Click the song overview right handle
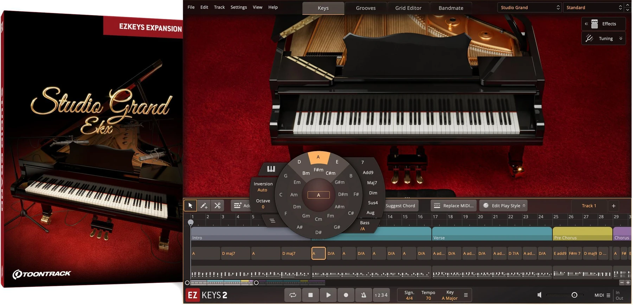The width and height of the screenshot is (633, 305). [256, 283]
